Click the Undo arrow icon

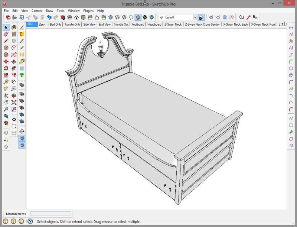[x=49, y=17]
